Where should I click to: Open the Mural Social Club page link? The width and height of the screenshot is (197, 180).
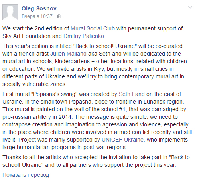click(x=93, y=28)
